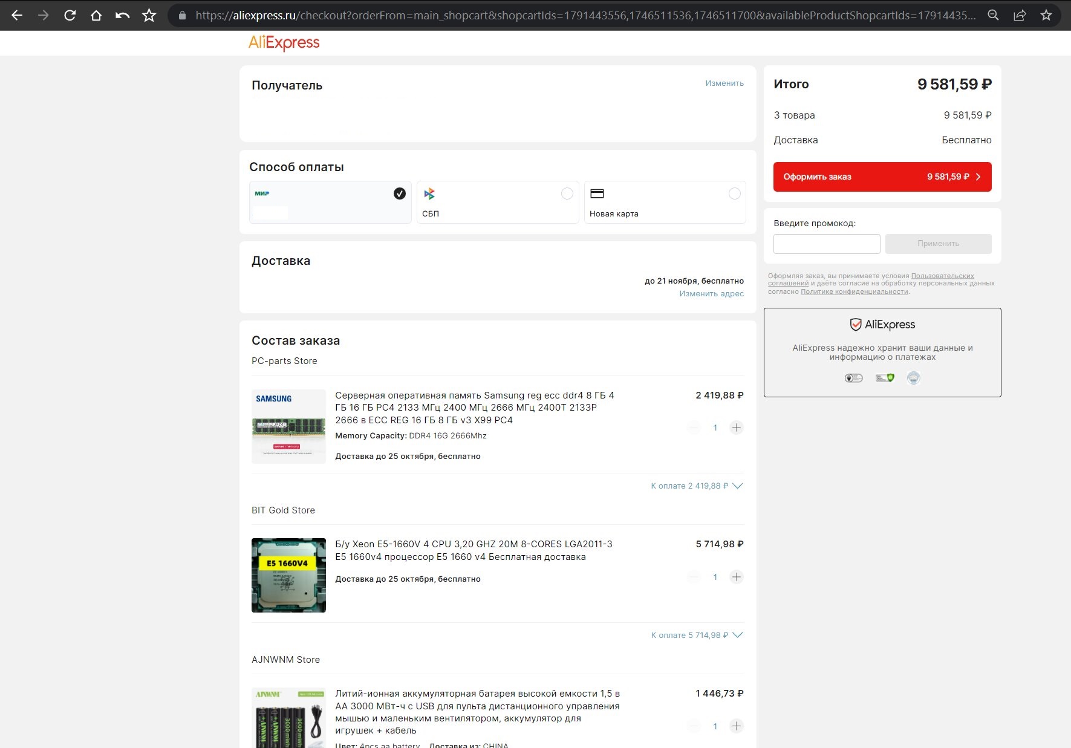Open 'Политике конфиденциальности' link

click(855, 291)
